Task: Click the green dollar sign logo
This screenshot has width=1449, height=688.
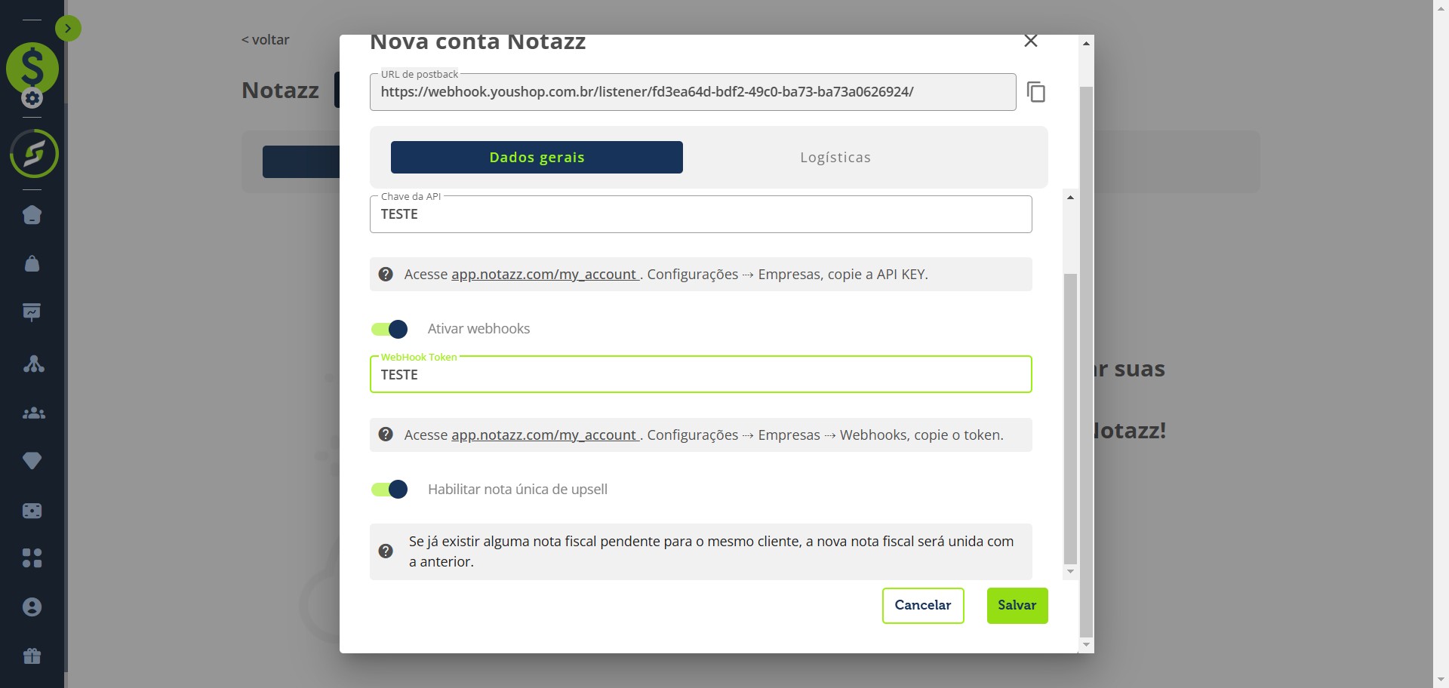Action: (32, 67)
